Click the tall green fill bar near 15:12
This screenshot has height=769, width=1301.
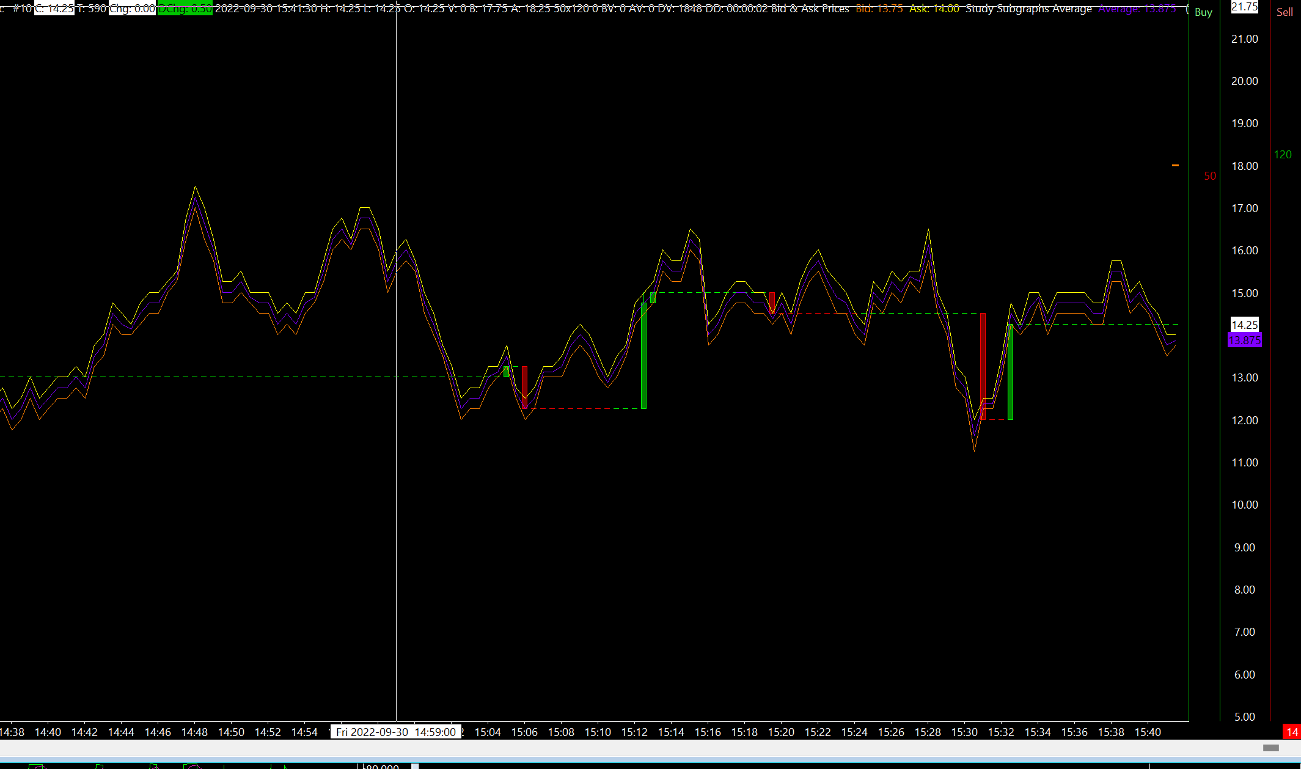coord(643,355)
